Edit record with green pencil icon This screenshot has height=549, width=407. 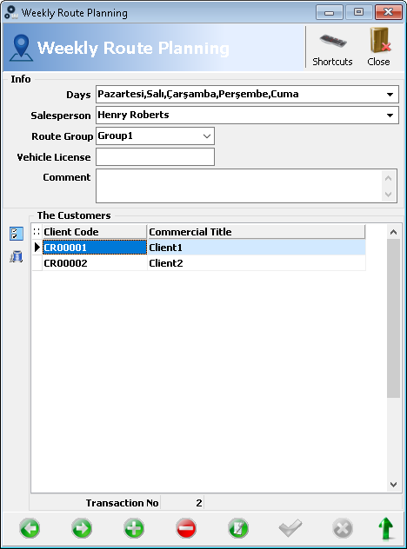[238, 528]
